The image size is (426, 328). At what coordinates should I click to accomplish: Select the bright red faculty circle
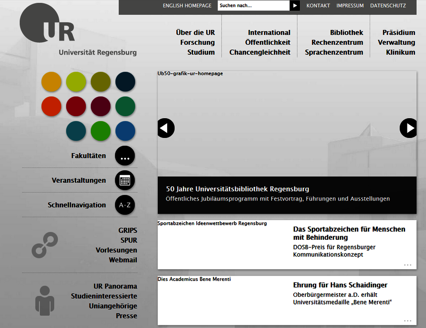[51, 106]
